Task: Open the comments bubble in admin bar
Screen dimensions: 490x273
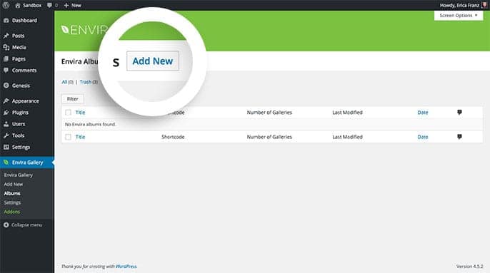Action: [x=52, y=5]
